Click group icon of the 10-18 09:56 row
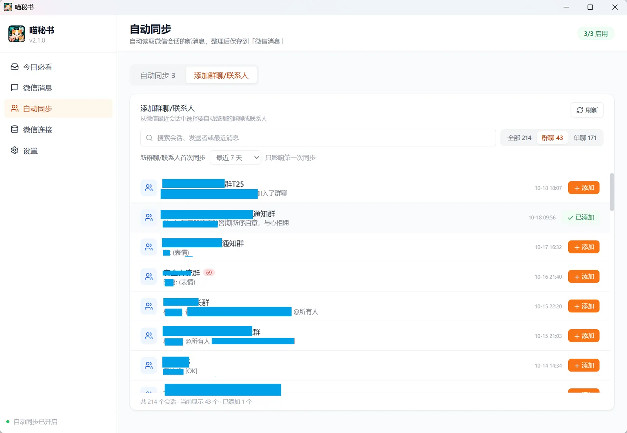This screenshot has width=627, height=433. coord(149,217)
